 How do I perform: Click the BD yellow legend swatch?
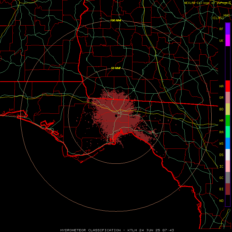(228, 109)
